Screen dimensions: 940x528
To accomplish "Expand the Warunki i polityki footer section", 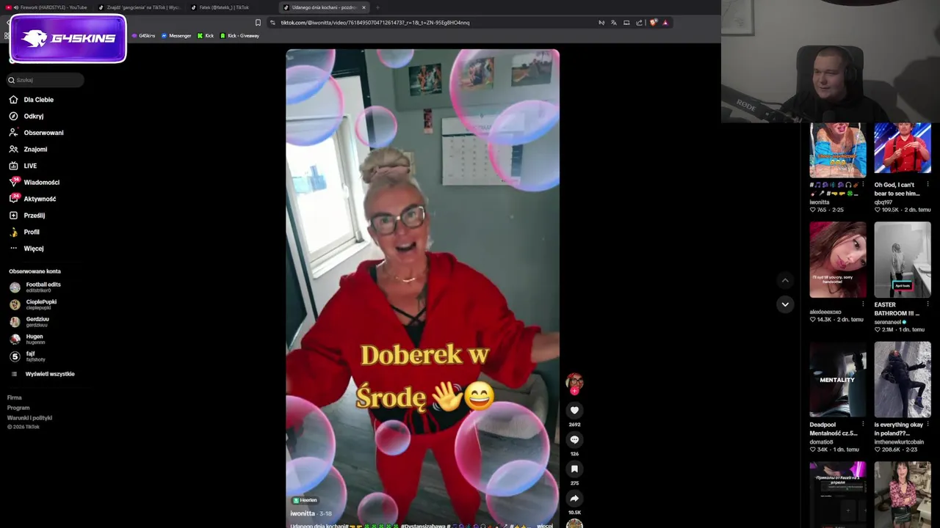I will [x=29, y=418].
